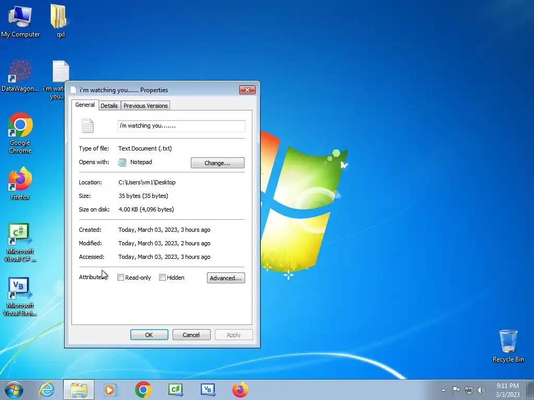The image size is (534, 400).
Task: Click the file name input field
Action: coord(181,126)
